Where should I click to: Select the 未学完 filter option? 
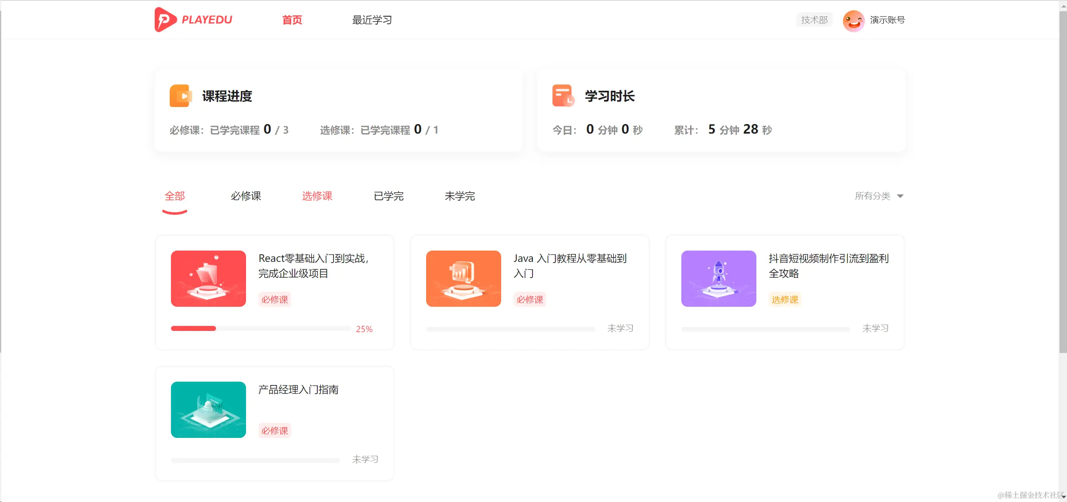click(x=459, y=196)
